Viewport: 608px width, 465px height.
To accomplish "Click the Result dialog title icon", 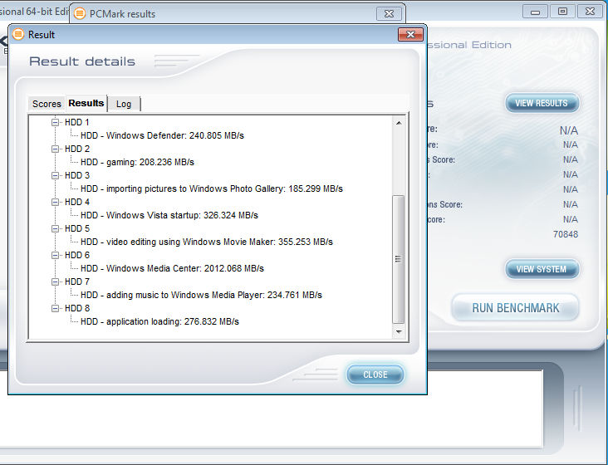I will [x=17, y=34].
